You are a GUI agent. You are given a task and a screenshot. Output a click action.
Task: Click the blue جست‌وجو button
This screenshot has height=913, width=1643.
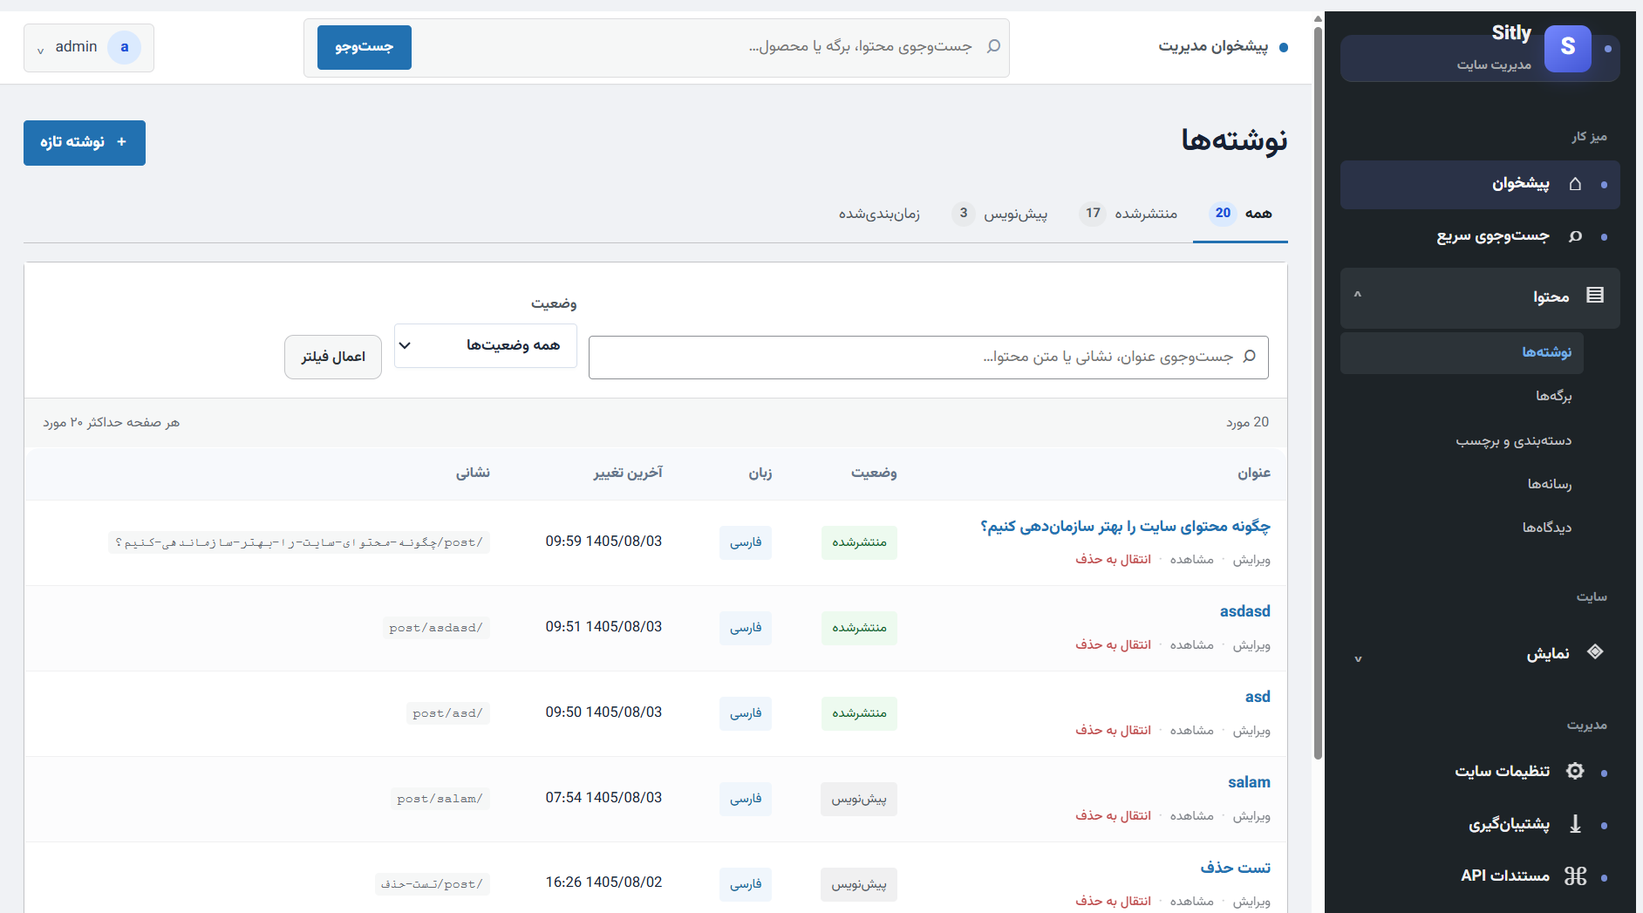point(365,47)
